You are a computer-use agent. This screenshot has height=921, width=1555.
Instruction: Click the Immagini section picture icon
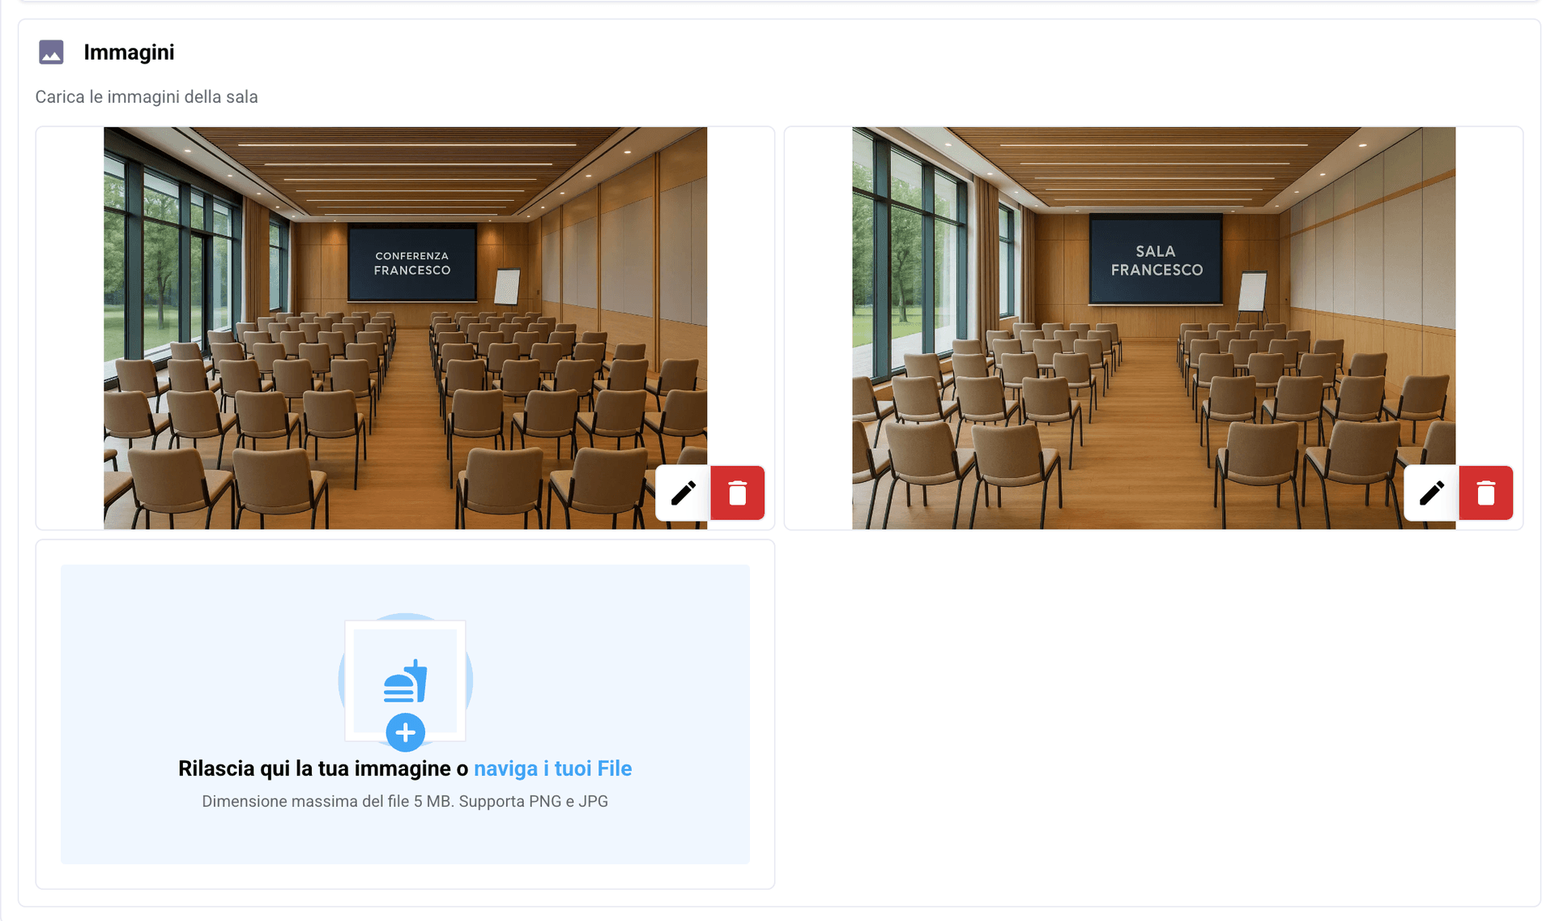[51, 53]
